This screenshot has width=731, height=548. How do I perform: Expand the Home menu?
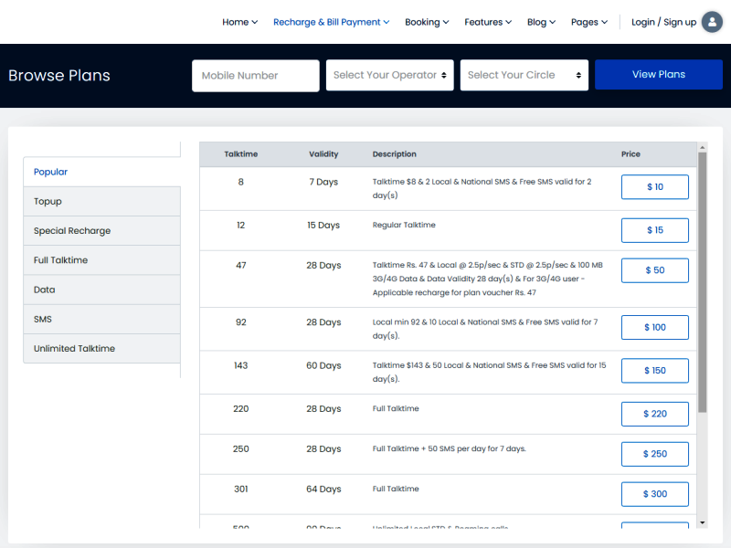[239, 22]
